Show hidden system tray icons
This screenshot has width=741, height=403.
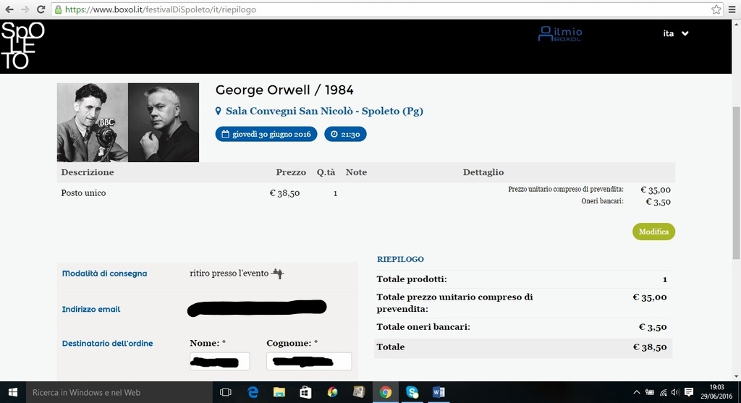pos(637,392)
